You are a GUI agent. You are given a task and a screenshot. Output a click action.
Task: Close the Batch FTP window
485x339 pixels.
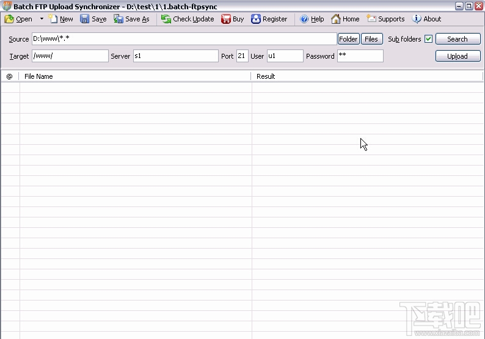[x=478, y=6]
